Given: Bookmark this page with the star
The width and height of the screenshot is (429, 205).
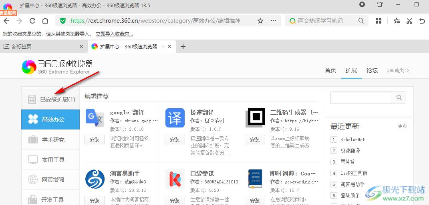Looking at the screenshot, I should pyautogui.click(x=260, y=21).
